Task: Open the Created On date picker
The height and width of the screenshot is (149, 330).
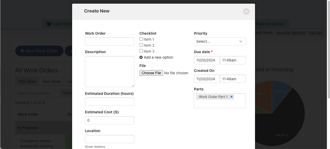Action: [x=207, y=79]
